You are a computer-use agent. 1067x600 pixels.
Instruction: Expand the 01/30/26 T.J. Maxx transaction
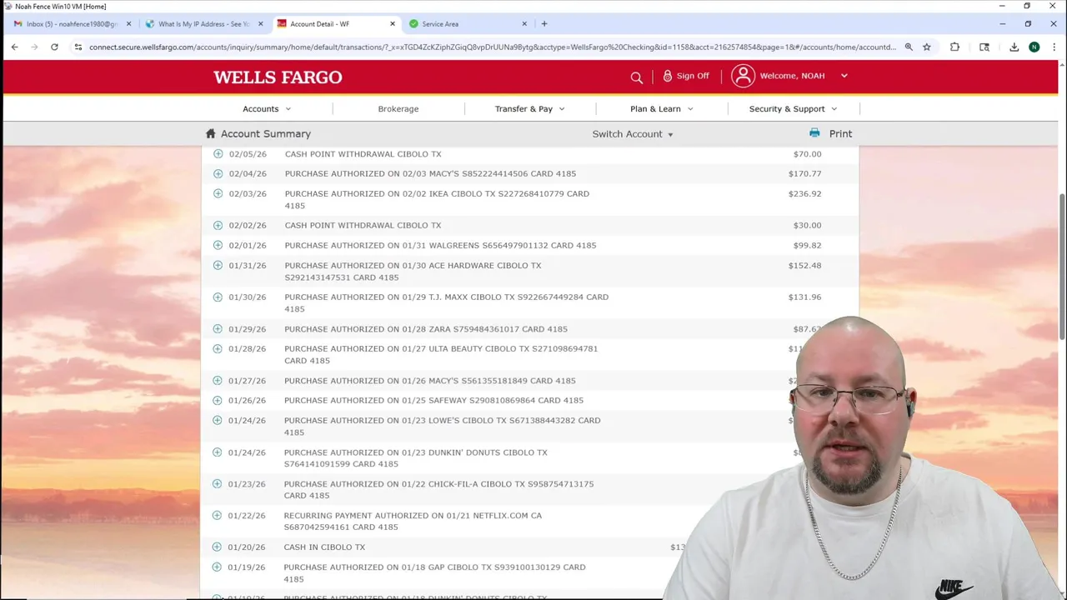pos(218,297)
